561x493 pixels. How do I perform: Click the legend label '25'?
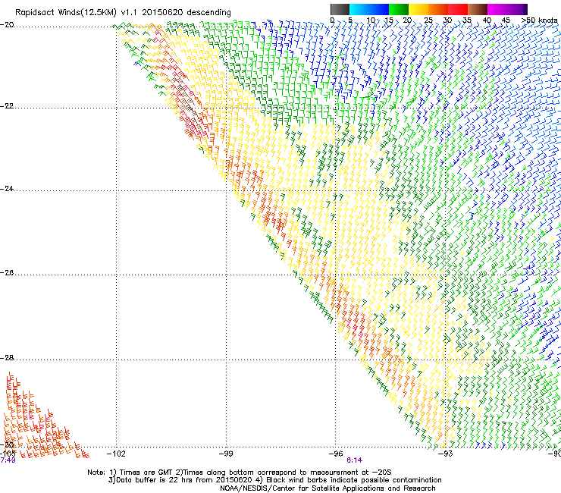pos(428,20)
